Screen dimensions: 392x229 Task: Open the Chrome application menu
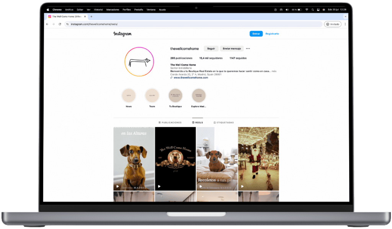coord(57,10)
